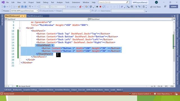Screen dimensions: 180x101
Task: Collapse the Grid element on line 9
Action: point(20,28)
